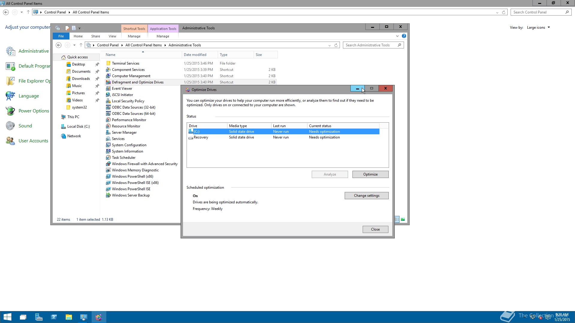This screenshot has width=575, height=323.
Task: Select Desktop in Quick access
Action: point(78,64)
